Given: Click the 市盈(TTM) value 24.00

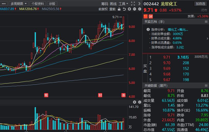Looking at the screenshot, I should 203,125.
